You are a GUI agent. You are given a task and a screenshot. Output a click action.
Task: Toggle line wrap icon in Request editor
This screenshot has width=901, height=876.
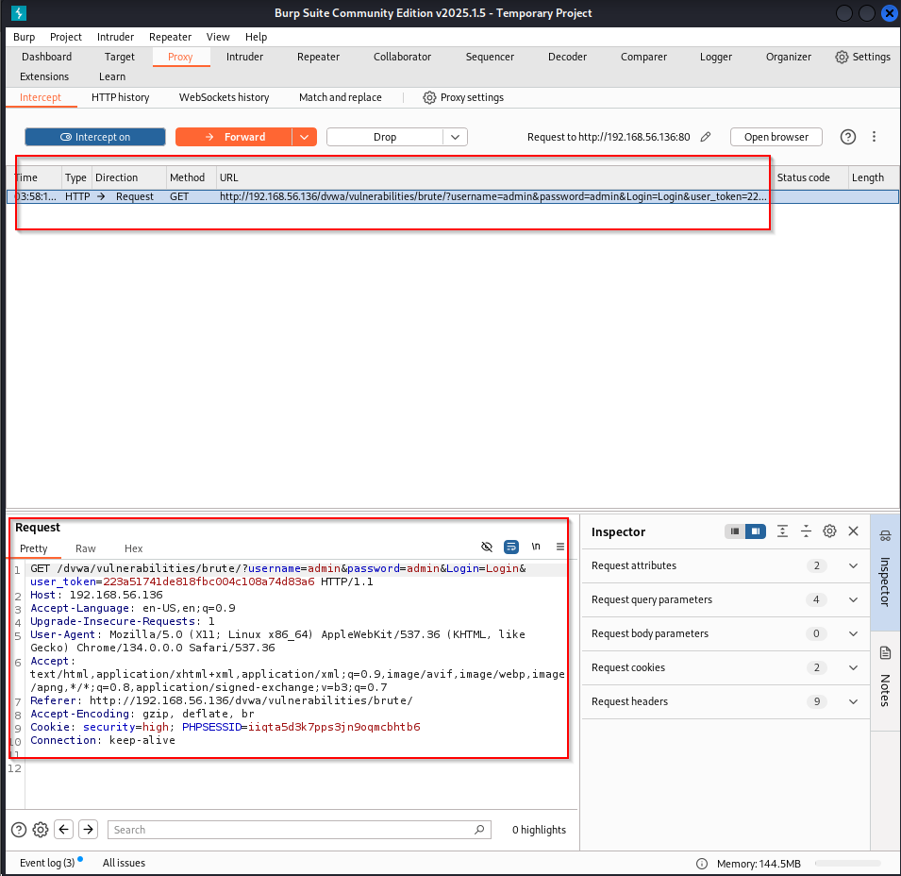510,547
